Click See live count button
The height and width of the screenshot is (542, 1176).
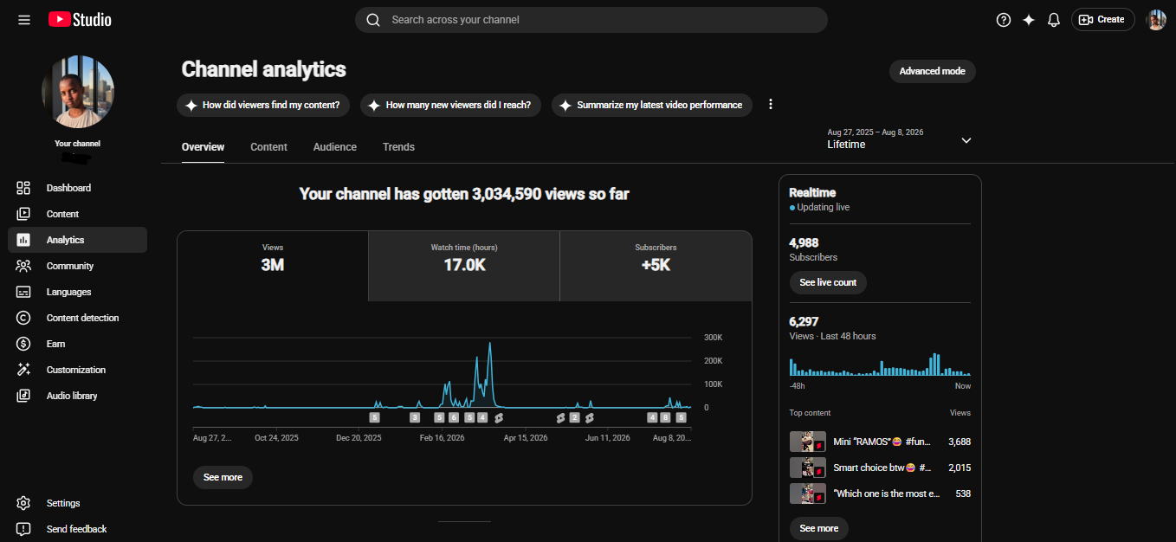[827, 282]
